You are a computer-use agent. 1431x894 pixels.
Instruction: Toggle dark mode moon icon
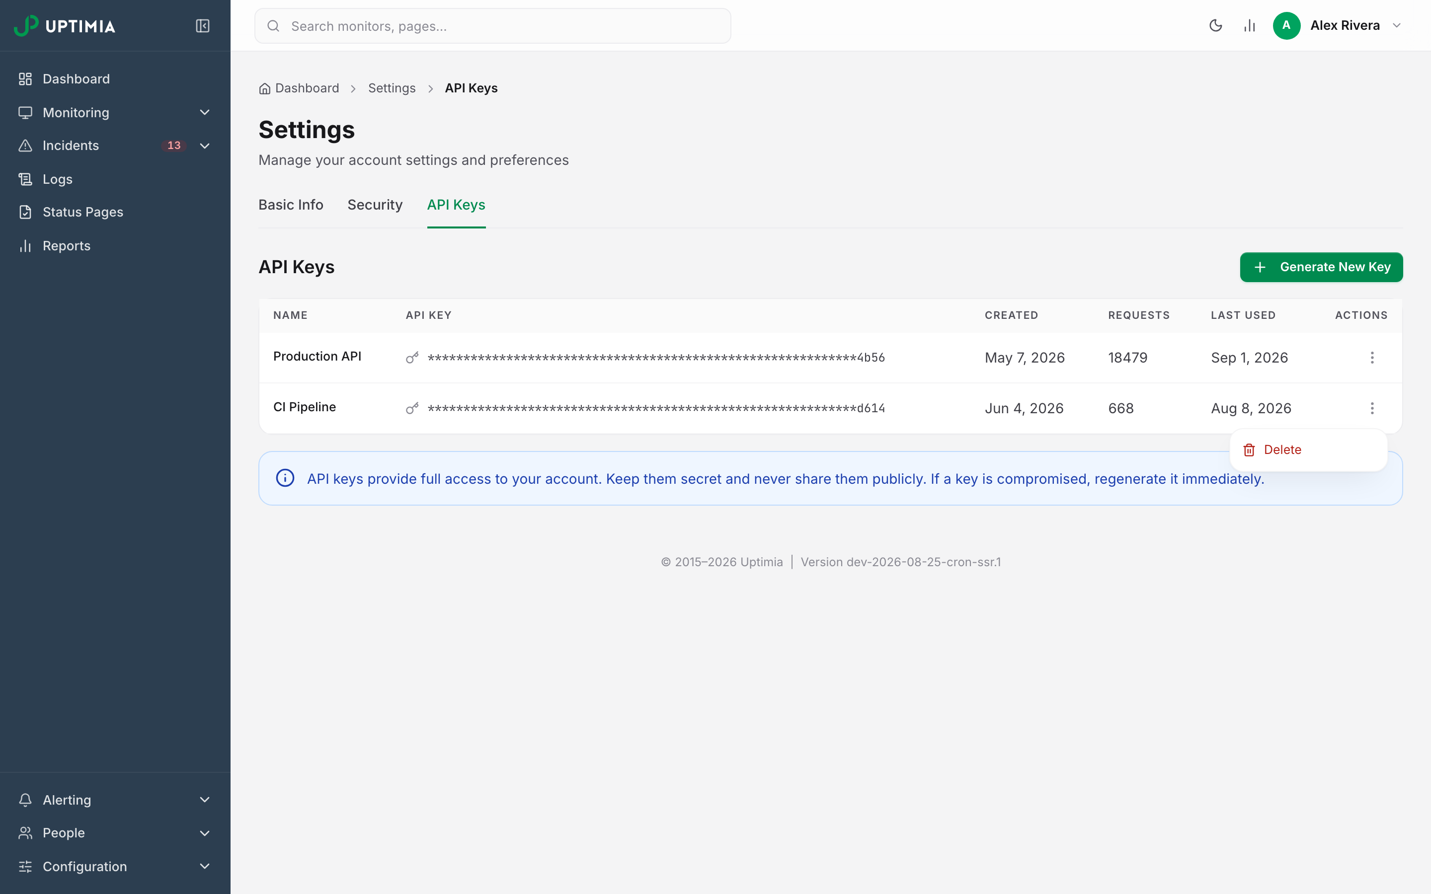pyautogui.click(x=1215, y=25)
